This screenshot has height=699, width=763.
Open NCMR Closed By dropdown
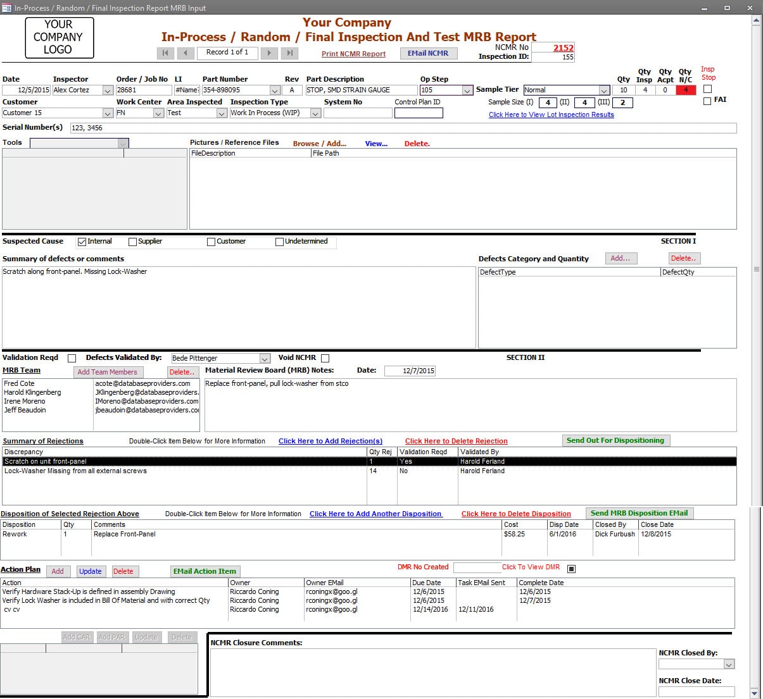pyautogui.click(x=729, y=664)
